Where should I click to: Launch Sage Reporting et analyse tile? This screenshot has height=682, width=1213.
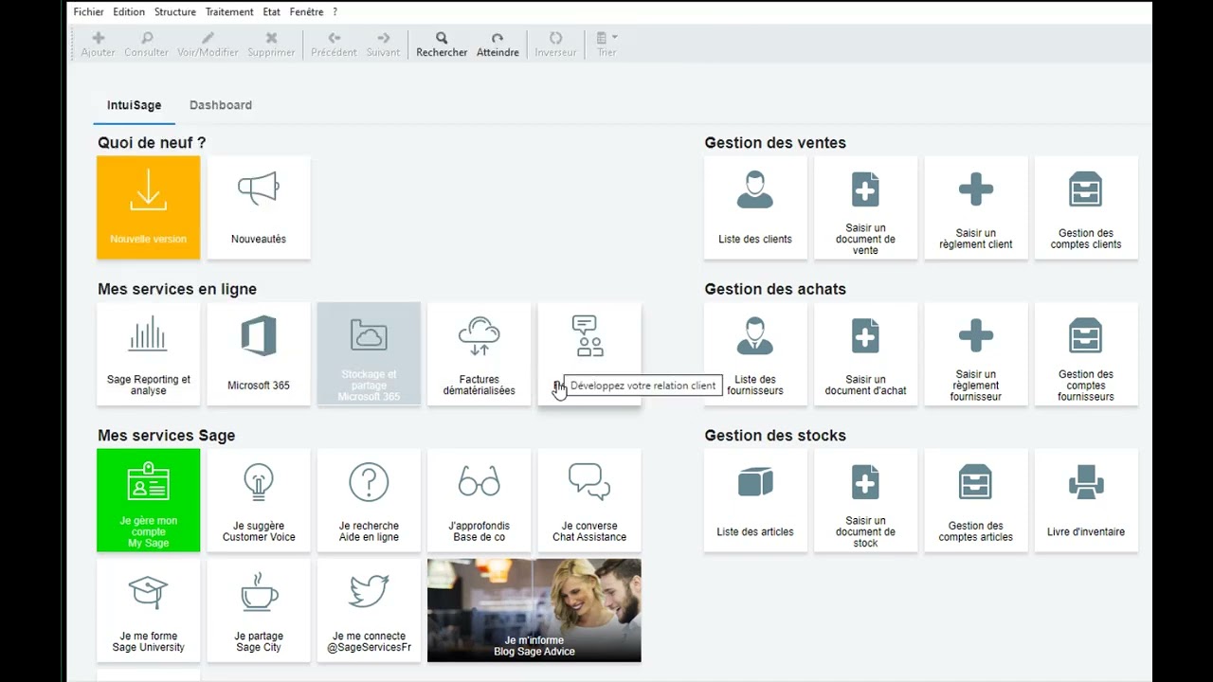click(148, 354)
